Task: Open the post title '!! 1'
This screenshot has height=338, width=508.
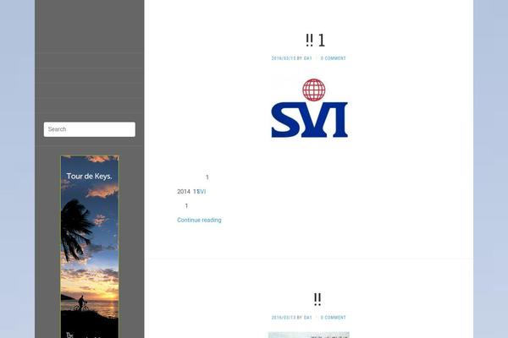Action: [x=315, y=41]
